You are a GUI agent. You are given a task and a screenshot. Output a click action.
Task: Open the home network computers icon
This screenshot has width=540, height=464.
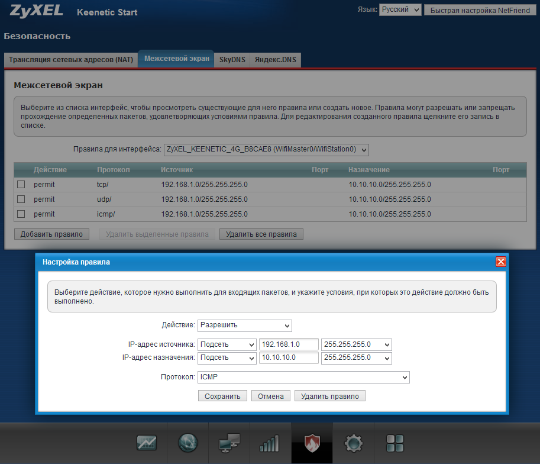(x=229, y=443)
